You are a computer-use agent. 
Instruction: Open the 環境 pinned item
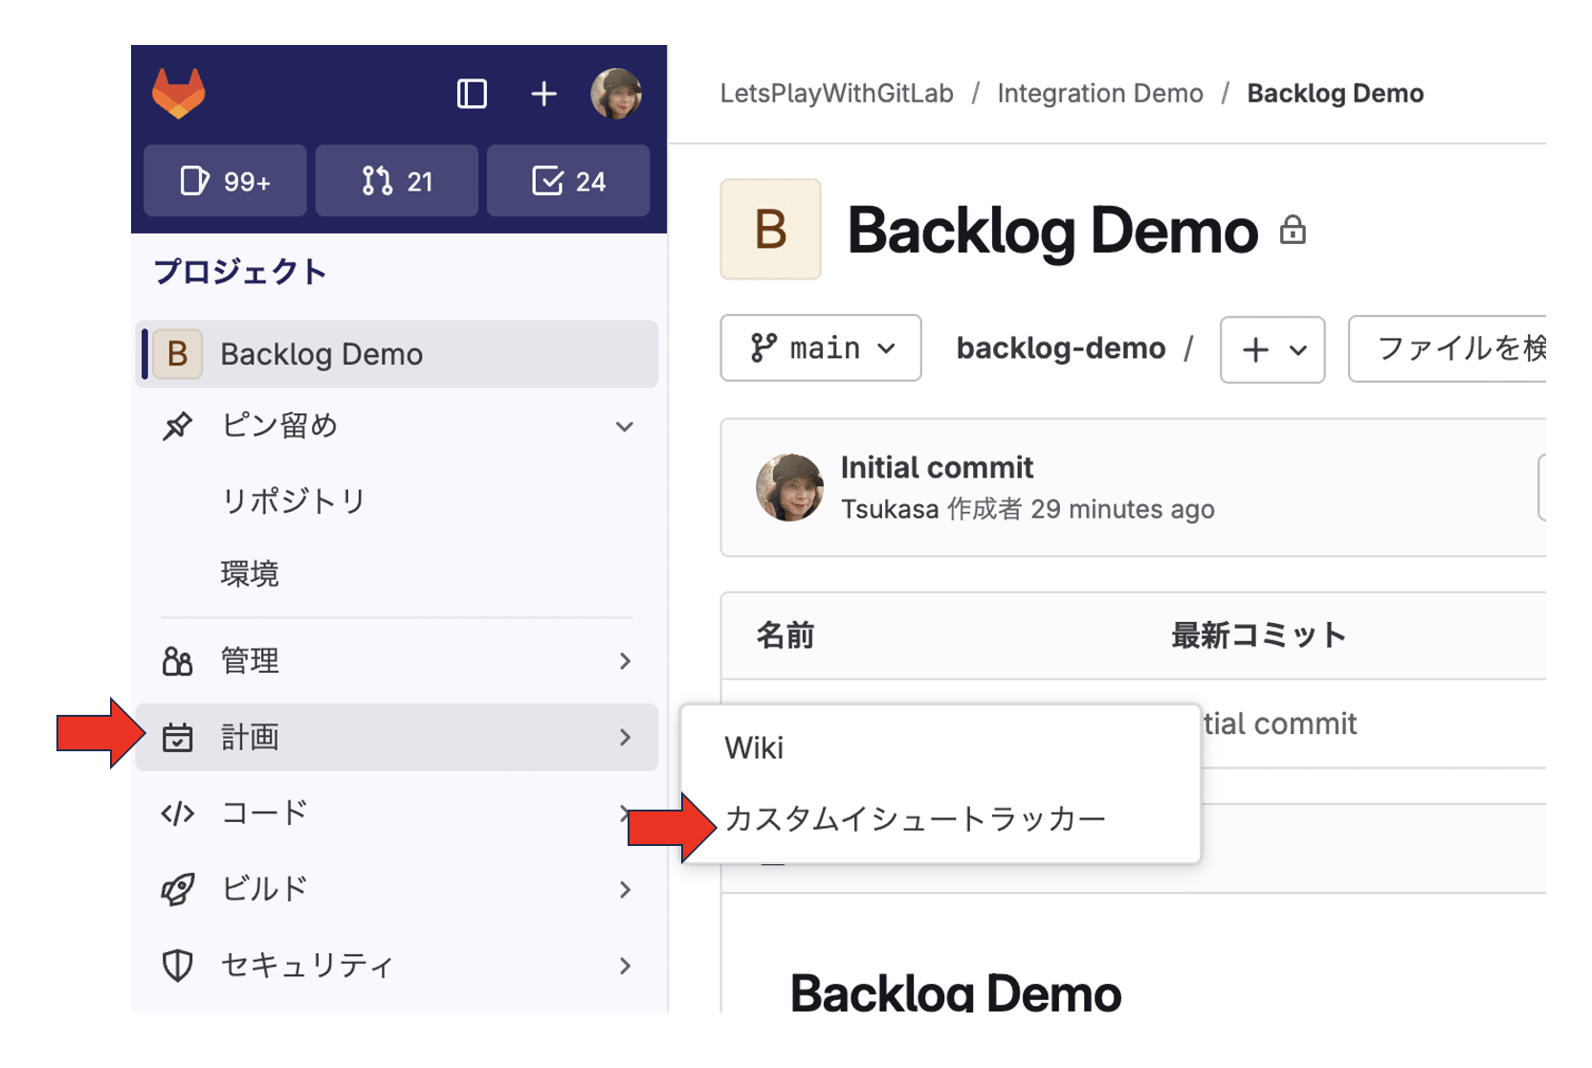tap(250, 574)
